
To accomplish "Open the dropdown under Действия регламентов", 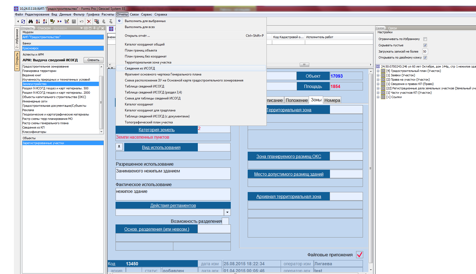I will coord(227,212).
